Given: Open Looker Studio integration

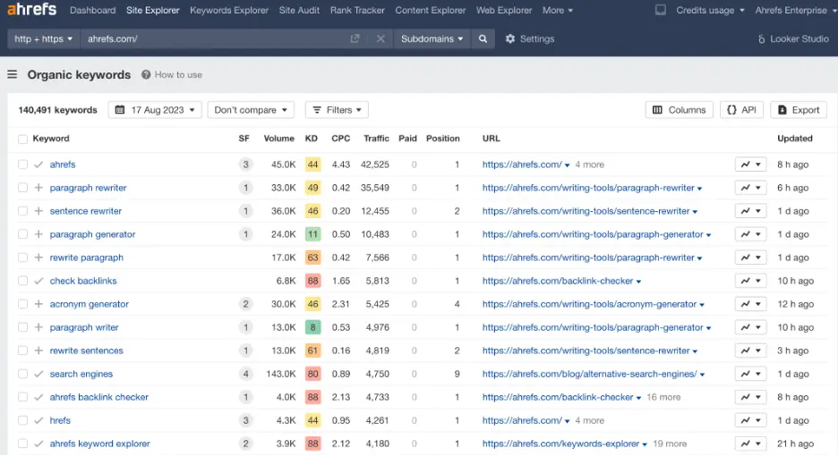Looking at the screenshot, I should pyautogui.click(x=793, y=39).
